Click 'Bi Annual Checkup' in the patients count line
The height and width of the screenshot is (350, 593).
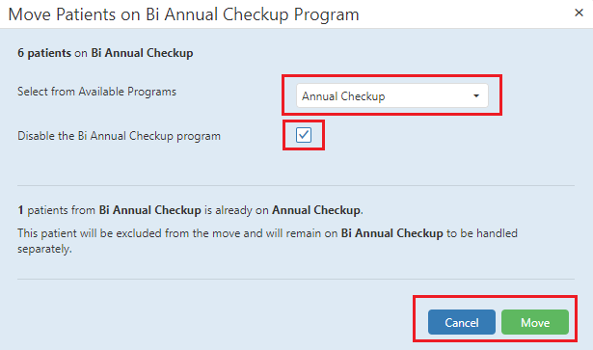tap(142, 53)
